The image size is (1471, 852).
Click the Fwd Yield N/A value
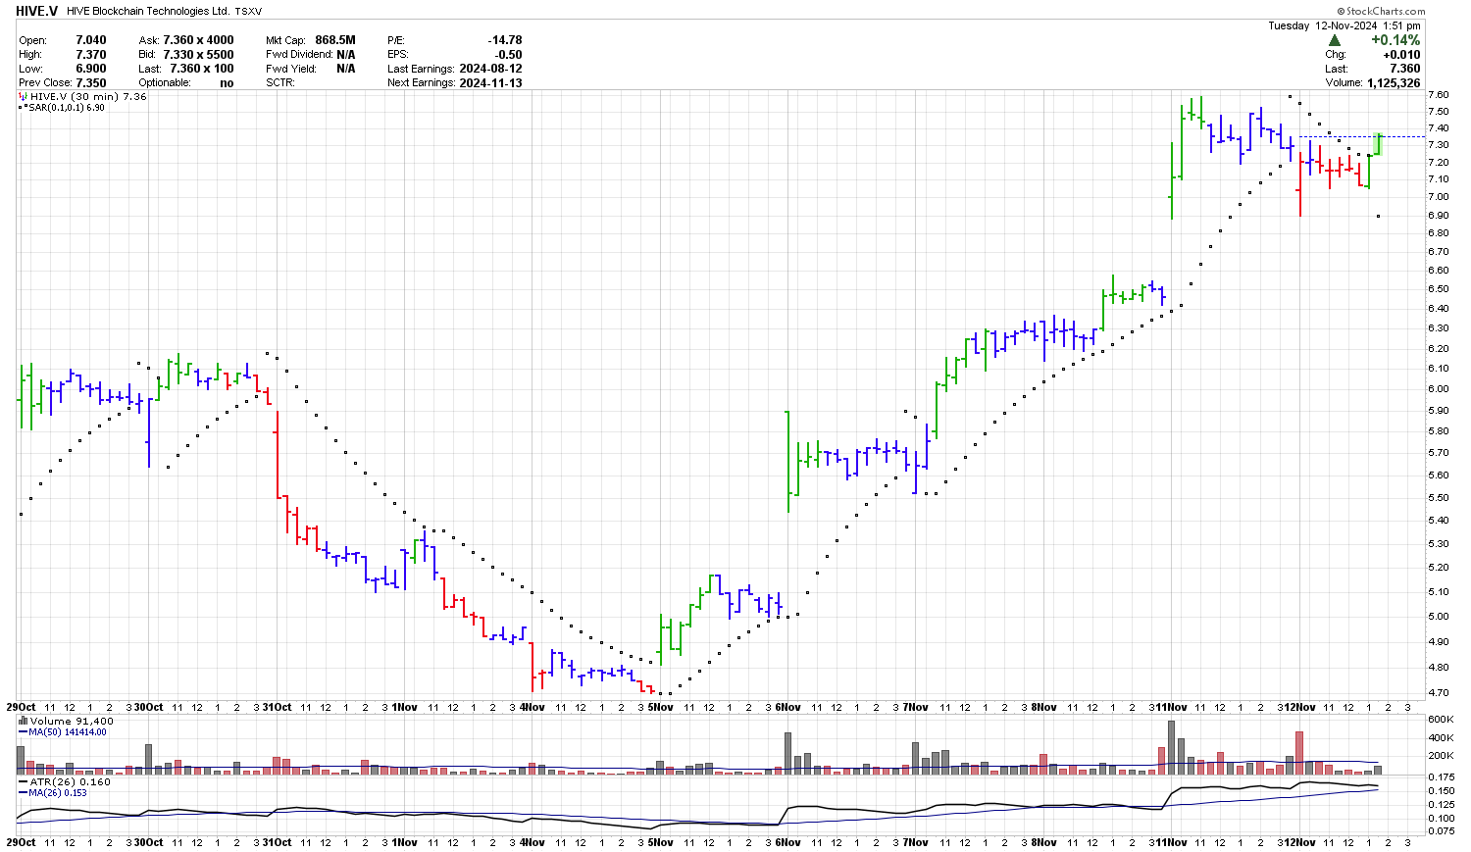tap(346, 69)
